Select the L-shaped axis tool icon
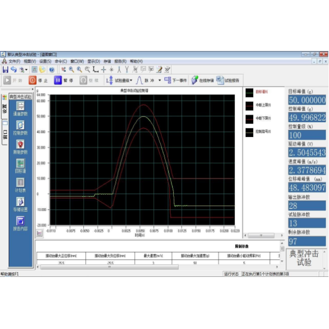Screen dimensions: 329x329 point(95,70)
